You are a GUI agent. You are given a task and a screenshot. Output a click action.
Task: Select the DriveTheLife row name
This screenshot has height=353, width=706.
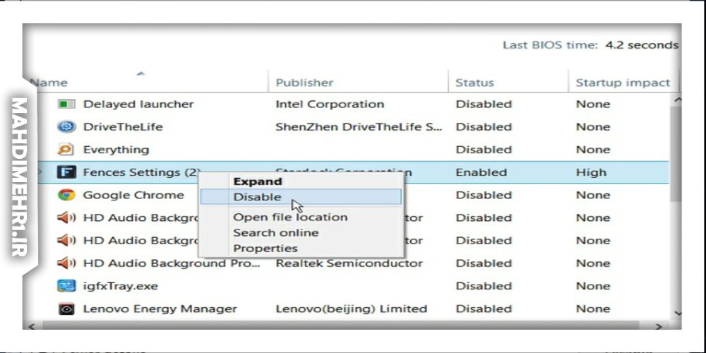123,127
